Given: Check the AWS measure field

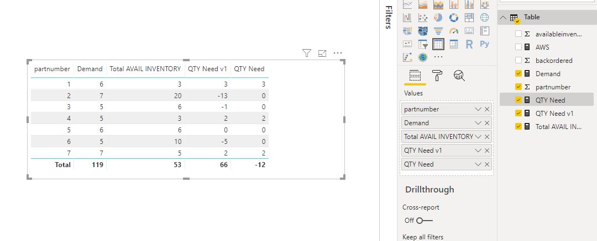Looking at the screenshot, I should pos(518,47).
